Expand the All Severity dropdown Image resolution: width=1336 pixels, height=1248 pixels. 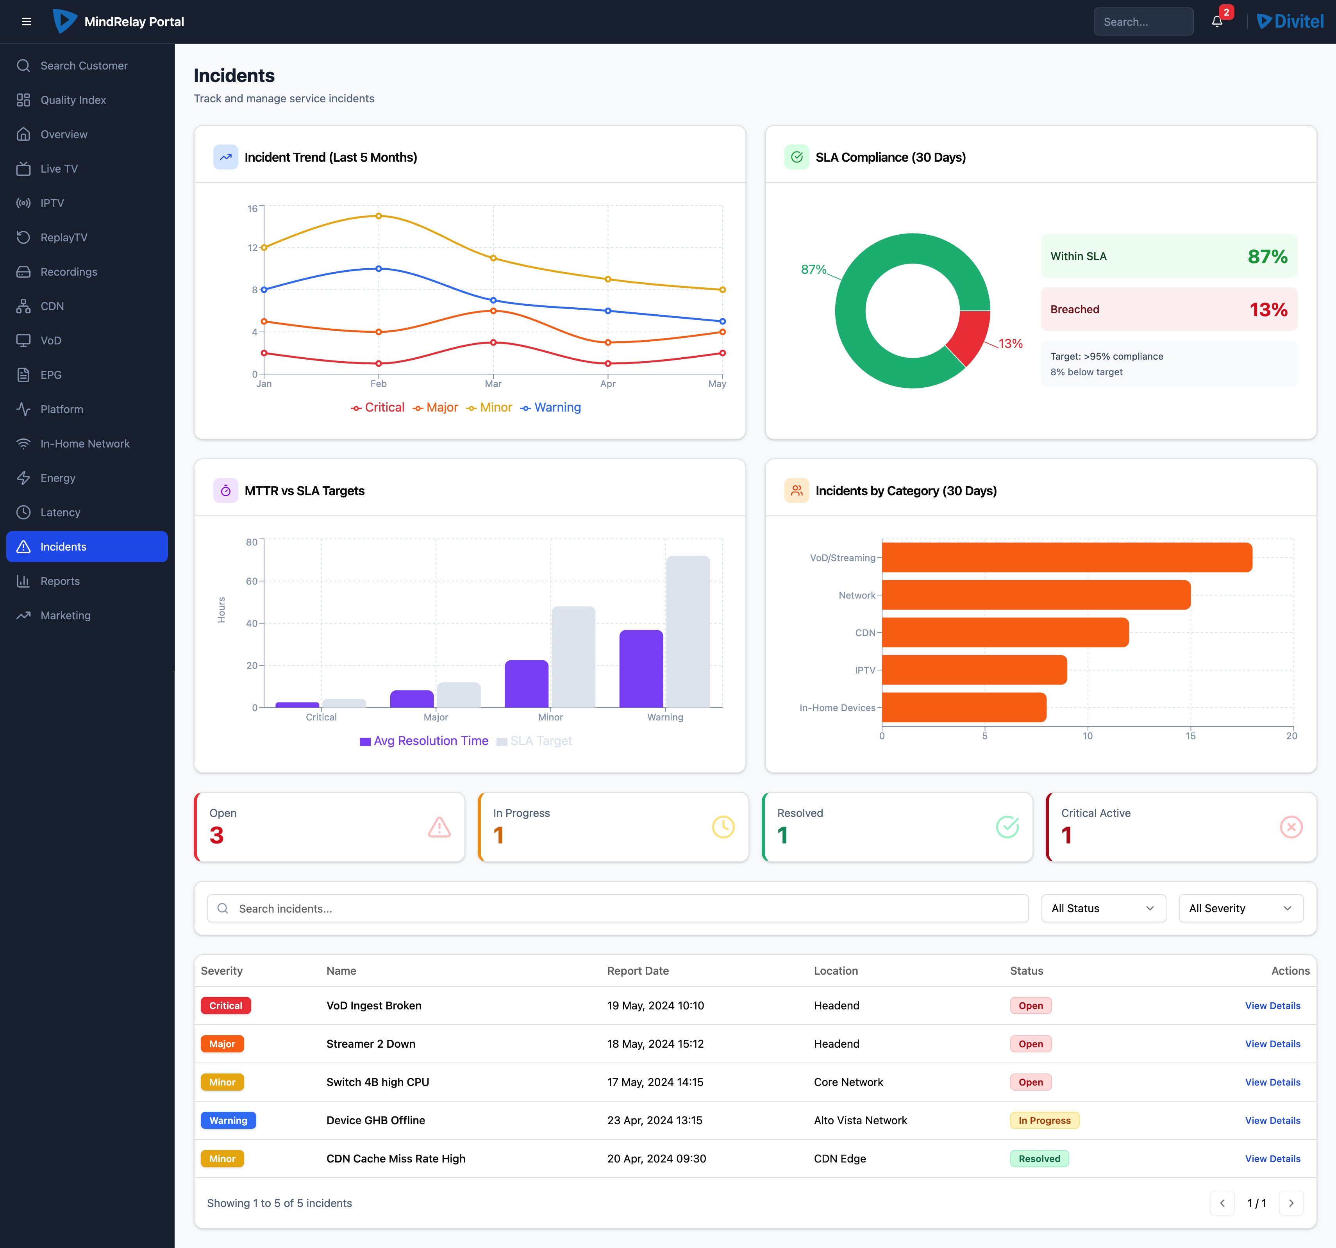pyautogui.click(x=1240, y=908)
